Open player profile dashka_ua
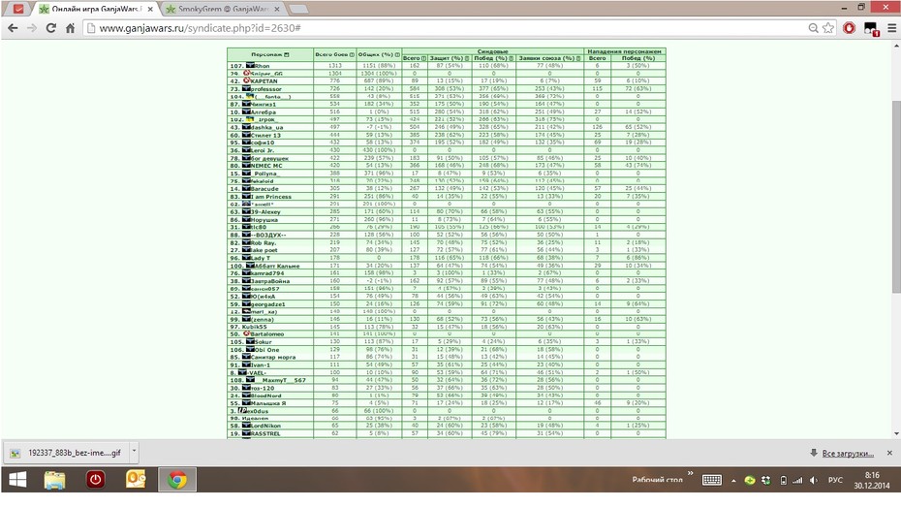The image size is (901, 507). pyautogui.click(x=266, y=128)
